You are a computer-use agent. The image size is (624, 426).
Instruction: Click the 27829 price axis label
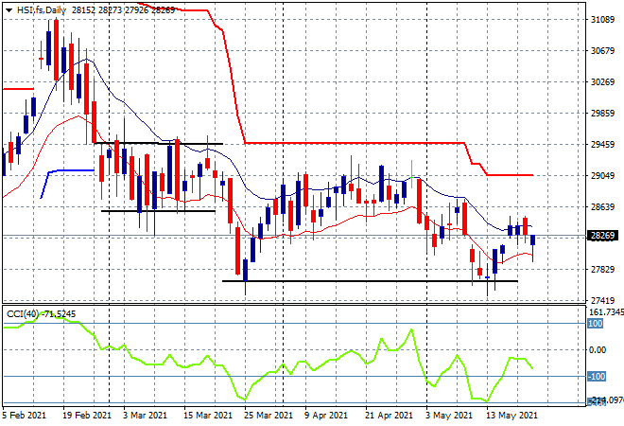point(602,270)
